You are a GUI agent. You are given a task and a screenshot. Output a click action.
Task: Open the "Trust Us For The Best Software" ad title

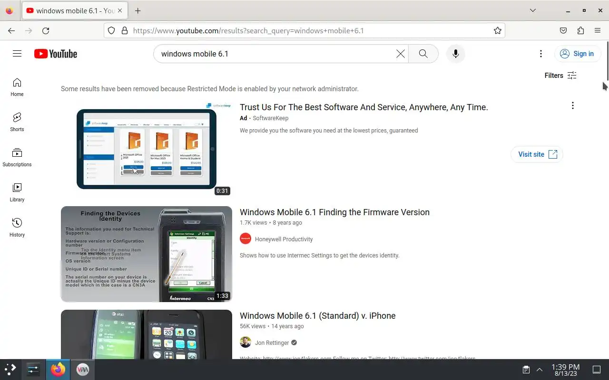pyautogui.click(x=364, y=107)
